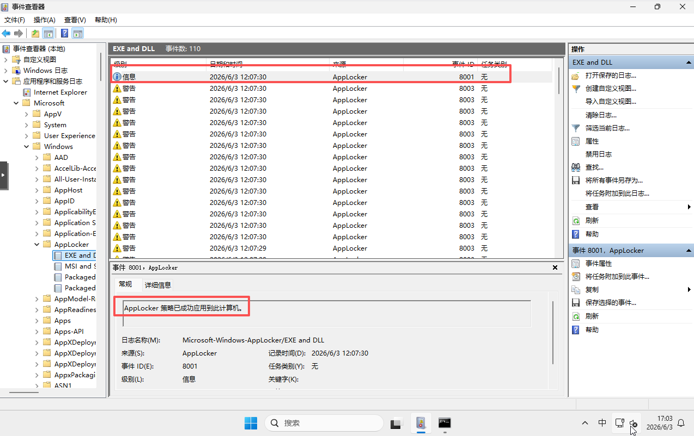The width and height of the screenshot is (694, 436).
Task: Click the Forward arrow in the toolbar
Action: point(19,33)
